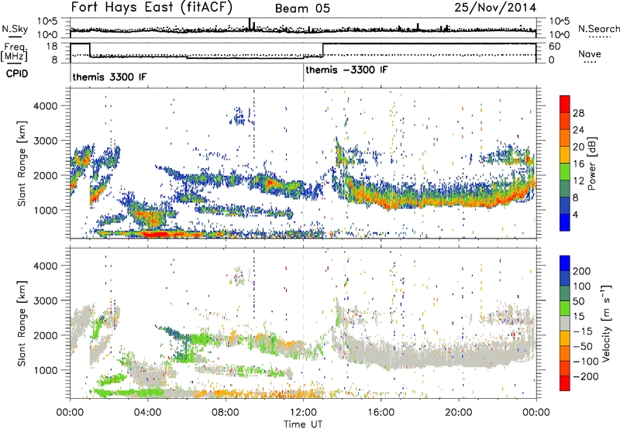Image resolution: width=620 pixels, height=429 pixels.
Task: Click the '24' Power colorbar label
Action: pos(578,130)
